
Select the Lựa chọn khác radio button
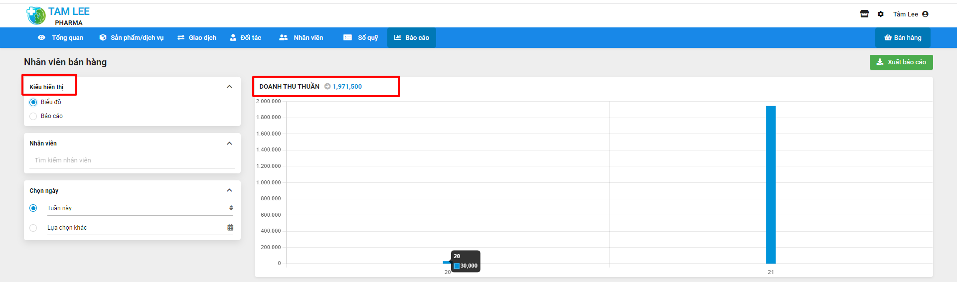(x=33, y=228)
